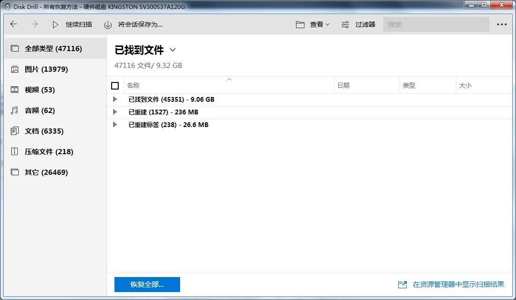Image resolution: width=516 pixels, height=300 pixels.
Task: Open the ellipsis overflow menu
Action: (502, 24)
